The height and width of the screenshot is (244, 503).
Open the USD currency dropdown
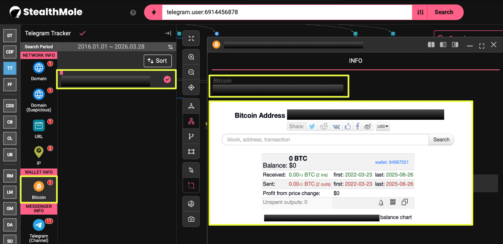[383, 127]
